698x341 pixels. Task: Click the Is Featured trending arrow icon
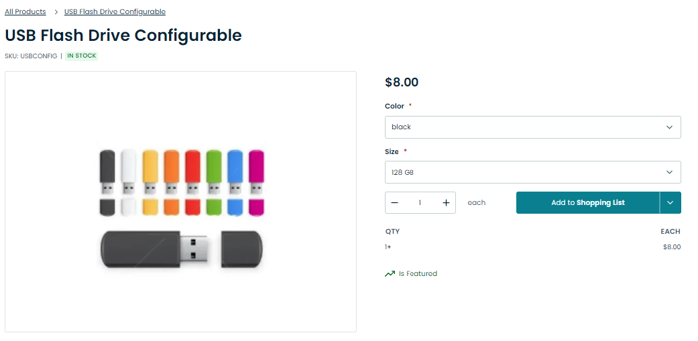390,274
